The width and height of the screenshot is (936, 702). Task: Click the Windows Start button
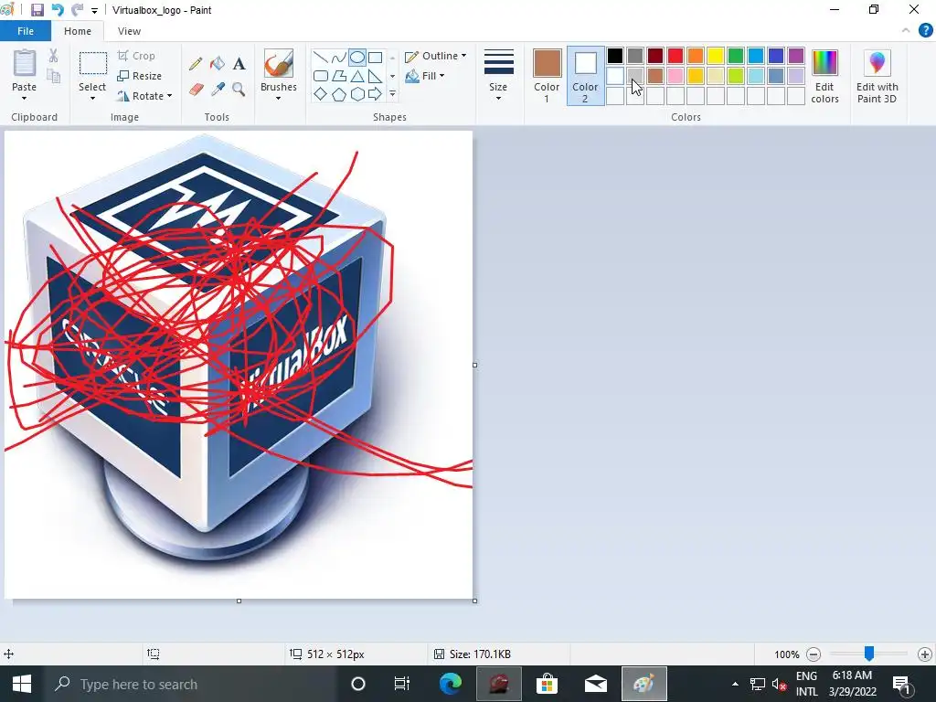(22, 684)
